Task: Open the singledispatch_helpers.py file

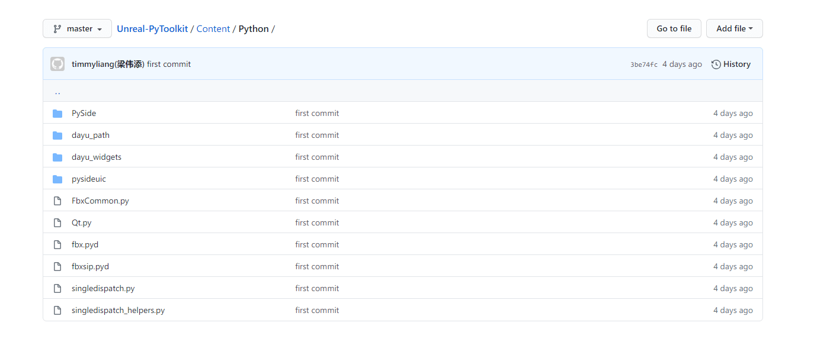Action: (x=118, y=310)
